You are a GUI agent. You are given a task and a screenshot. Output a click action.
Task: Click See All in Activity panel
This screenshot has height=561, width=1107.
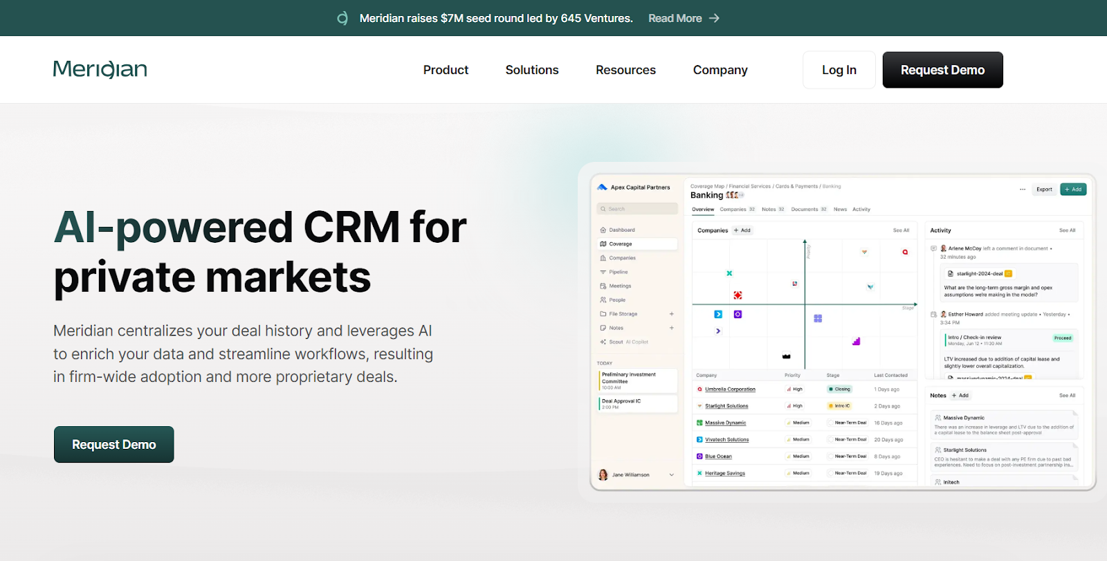tap(1067, 230)
